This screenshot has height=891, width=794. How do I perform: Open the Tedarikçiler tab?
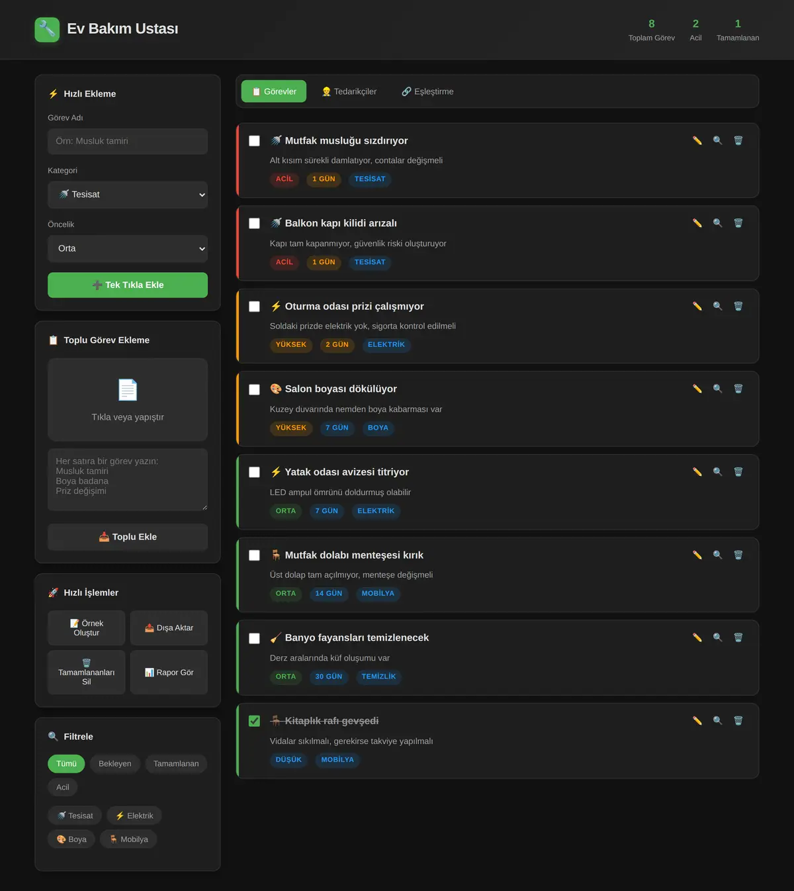(349, 91)
